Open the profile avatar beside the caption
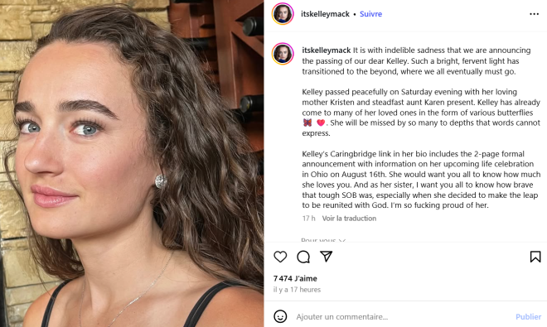Screen dimensions: 547x327 click(x=283, y=54)
